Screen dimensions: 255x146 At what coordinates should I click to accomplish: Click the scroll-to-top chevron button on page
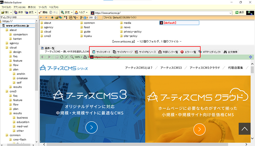point(244,129)
